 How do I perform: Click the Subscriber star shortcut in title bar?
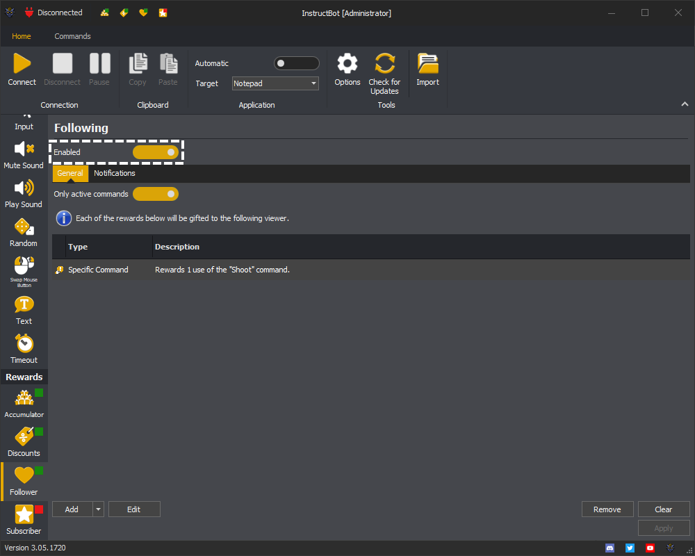(163, 13)
